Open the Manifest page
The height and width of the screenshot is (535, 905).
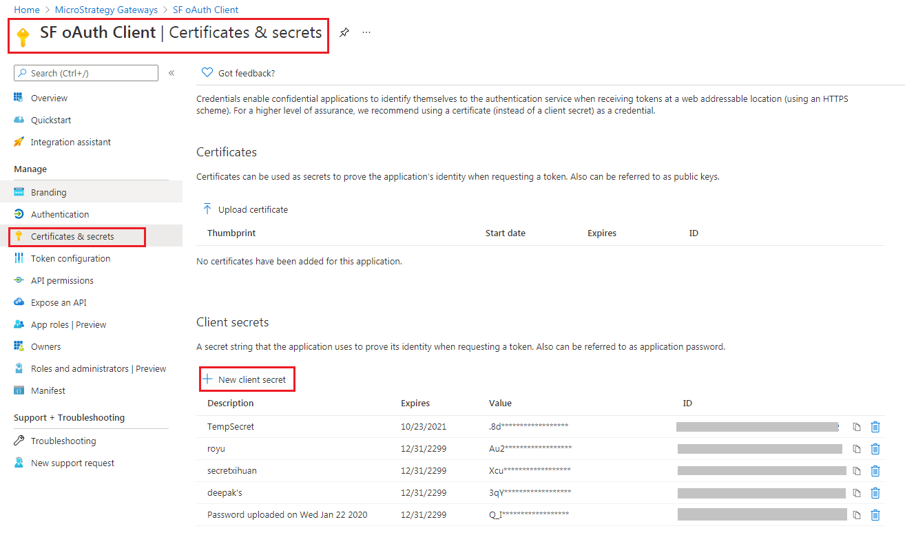48,390
